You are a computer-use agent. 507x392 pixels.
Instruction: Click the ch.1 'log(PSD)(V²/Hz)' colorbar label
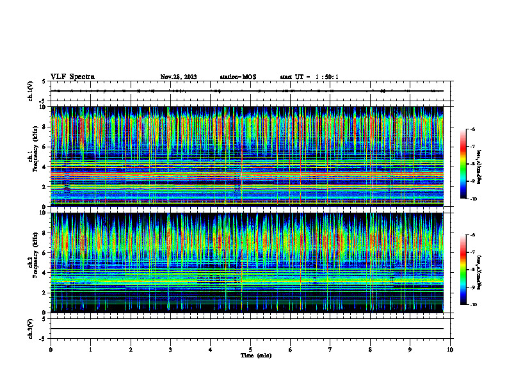click(x=479, y=167)
